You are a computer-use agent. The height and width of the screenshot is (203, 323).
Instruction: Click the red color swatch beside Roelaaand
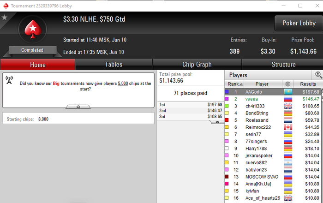[227, 120]
